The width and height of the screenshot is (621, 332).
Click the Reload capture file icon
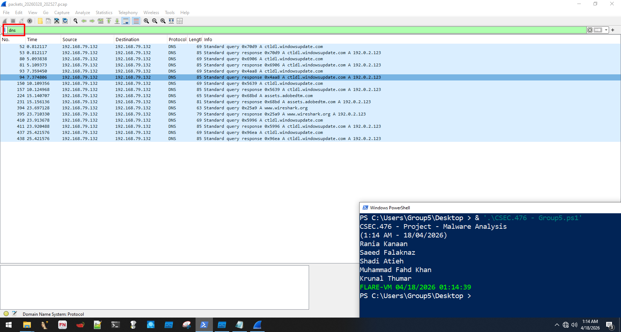65,21
